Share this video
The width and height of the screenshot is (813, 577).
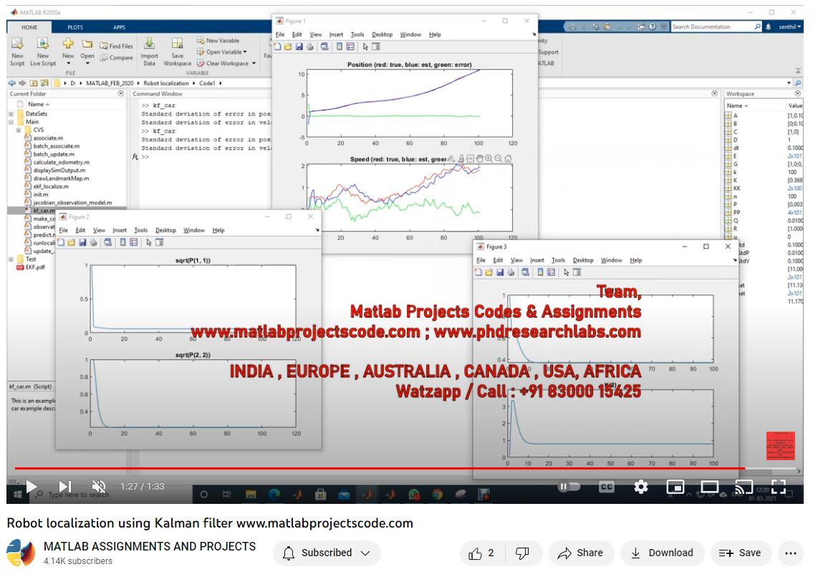[x=581, y=553]
